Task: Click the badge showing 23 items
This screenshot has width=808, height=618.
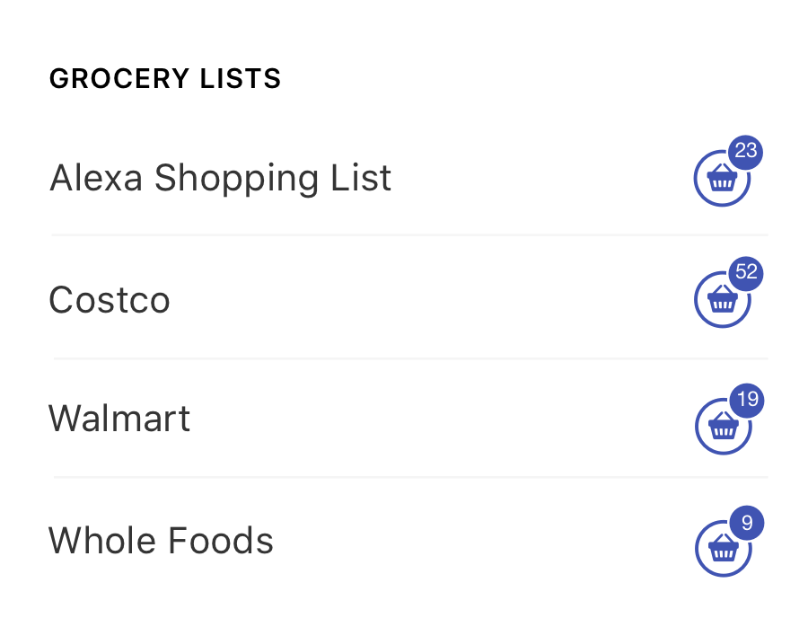Action: click(744, 151)
